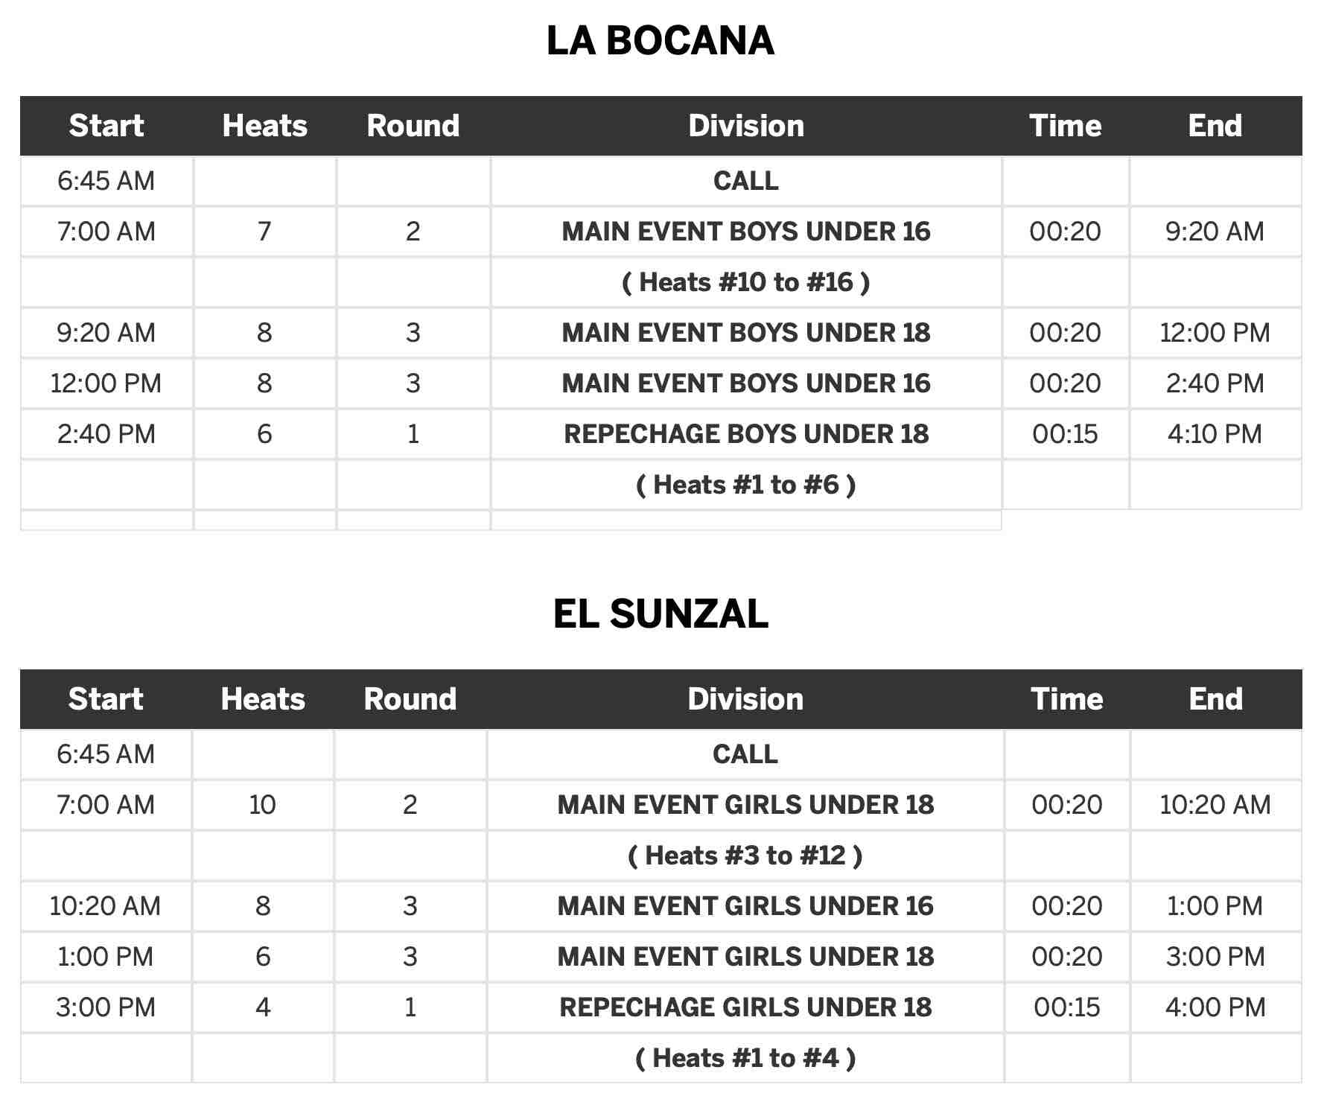The height and width of the screenshot is (1099, 1327).
Task: Select the Repechage Boys Under 18 cell
Action: [746, 434]
